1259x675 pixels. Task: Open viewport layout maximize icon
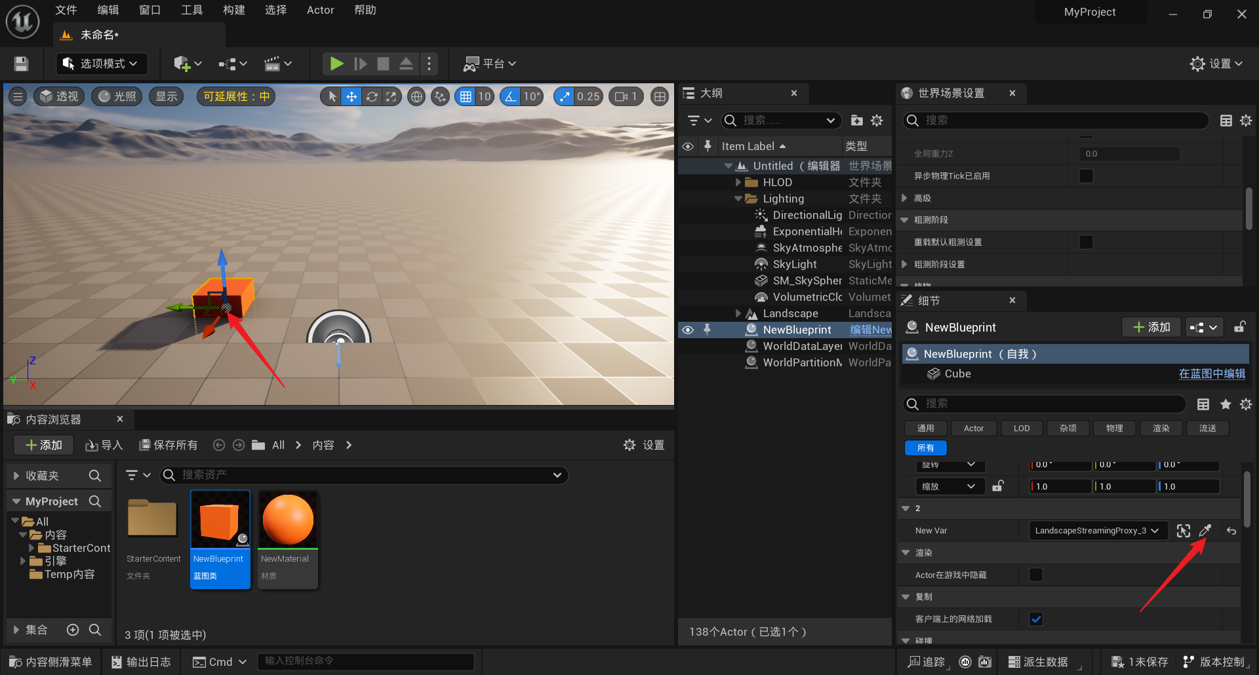click(x=660, y=97)
